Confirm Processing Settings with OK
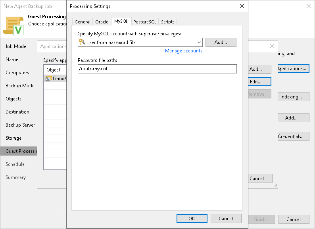Viewport: 315px width, 229px height. 192,219
